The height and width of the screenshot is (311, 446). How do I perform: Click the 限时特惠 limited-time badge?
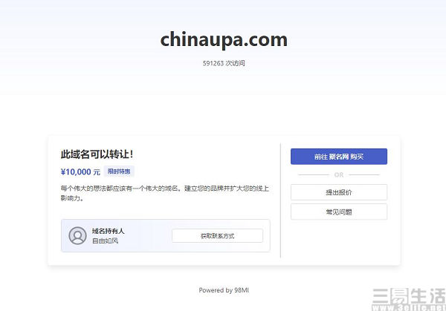[119, 171]
